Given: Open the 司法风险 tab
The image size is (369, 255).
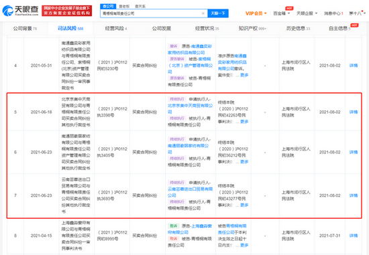Looking at the screenshot, I should coord(70,28).
